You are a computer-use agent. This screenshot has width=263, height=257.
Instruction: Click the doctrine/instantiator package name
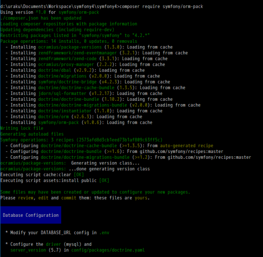pyautogui.click(x=66, y=111)
